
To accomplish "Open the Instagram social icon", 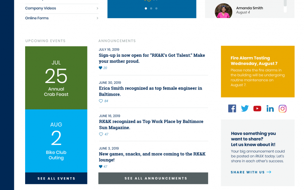I will [282, 108].
